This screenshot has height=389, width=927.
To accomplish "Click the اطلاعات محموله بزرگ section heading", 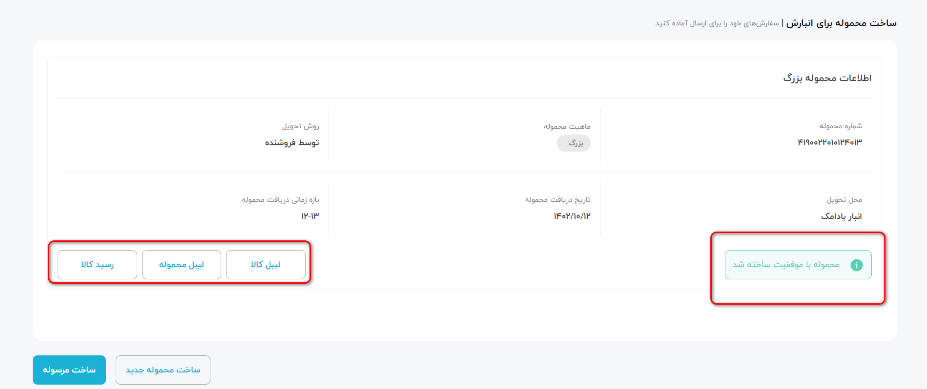I will click(x=827, y=78).
